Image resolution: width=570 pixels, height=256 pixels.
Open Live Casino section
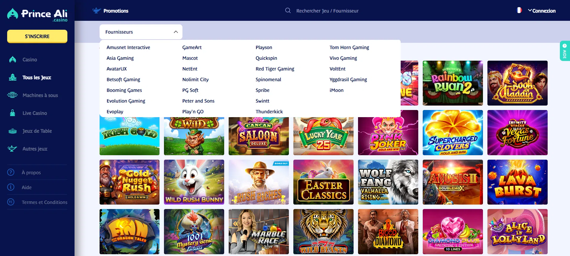pyautogui.click(x=35, y=113)
